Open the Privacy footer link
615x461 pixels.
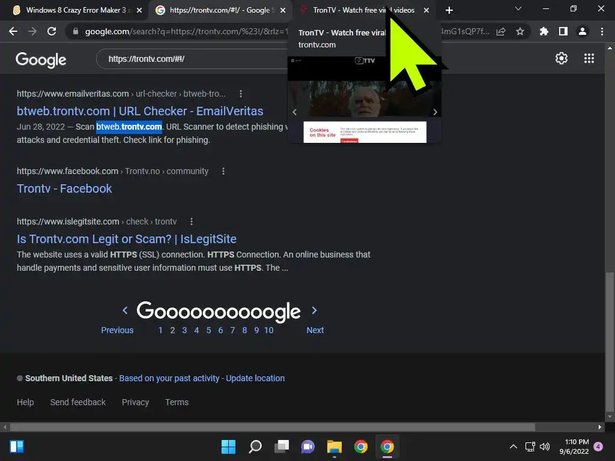[x=135, y=402]
